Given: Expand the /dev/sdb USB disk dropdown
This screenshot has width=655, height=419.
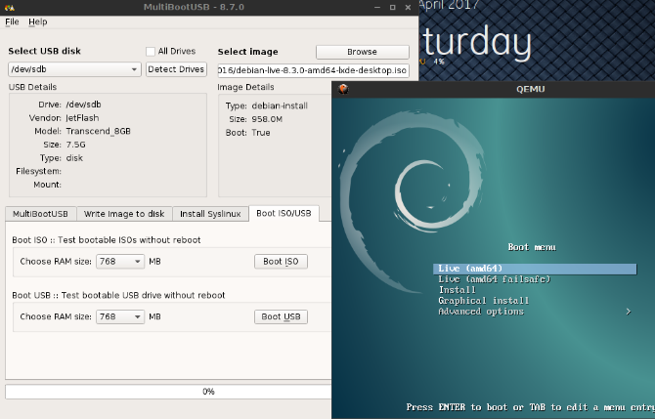Looking at the screenshot, I should 74,69.
